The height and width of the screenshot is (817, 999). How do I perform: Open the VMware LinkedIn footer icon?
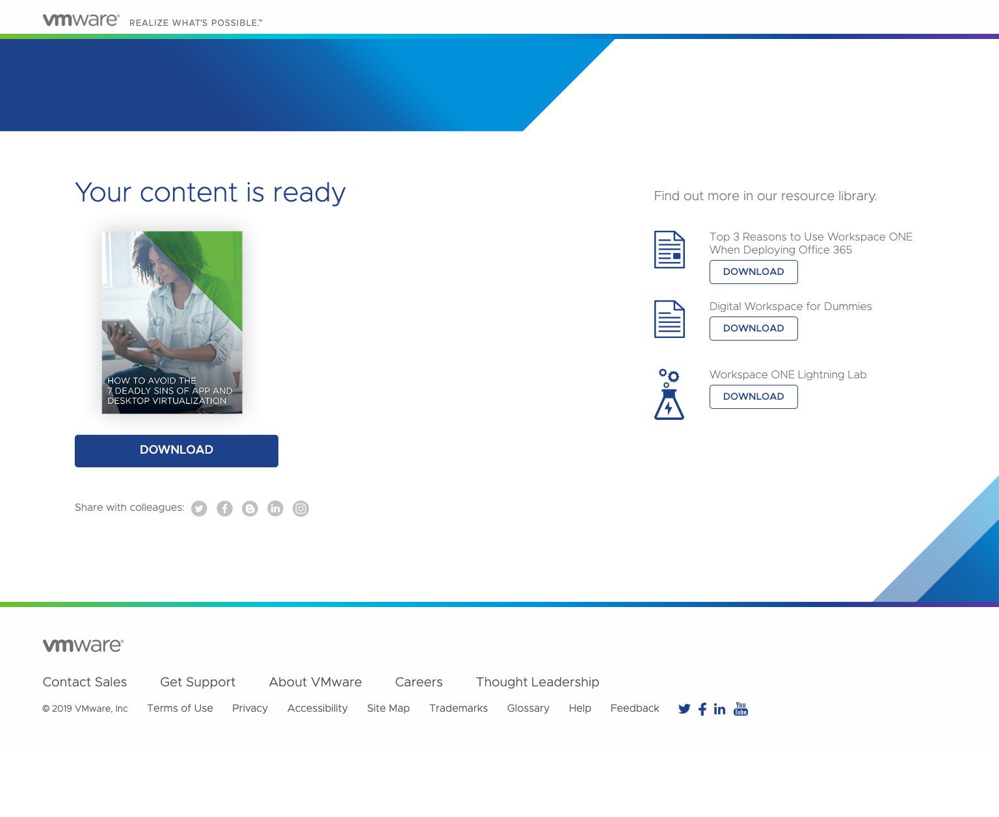(719, 709)
